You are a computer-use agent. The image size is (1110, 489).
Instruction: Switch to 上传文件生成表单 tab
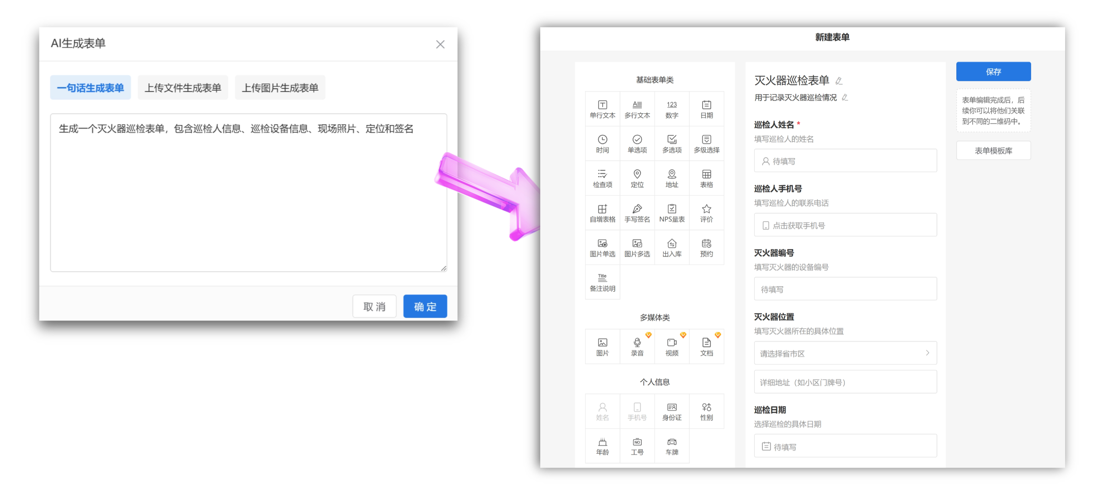tap(183, 88)
